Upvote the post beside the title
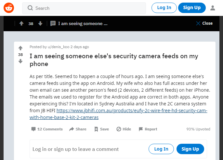 click(x=20, y=48)
